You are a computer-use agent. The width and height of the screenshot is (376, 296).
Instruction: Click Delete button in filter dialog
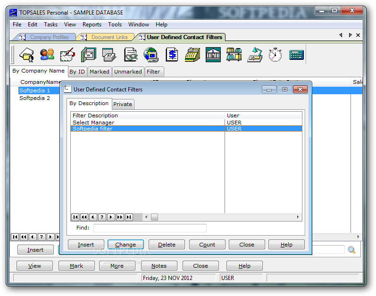(167, 245)
